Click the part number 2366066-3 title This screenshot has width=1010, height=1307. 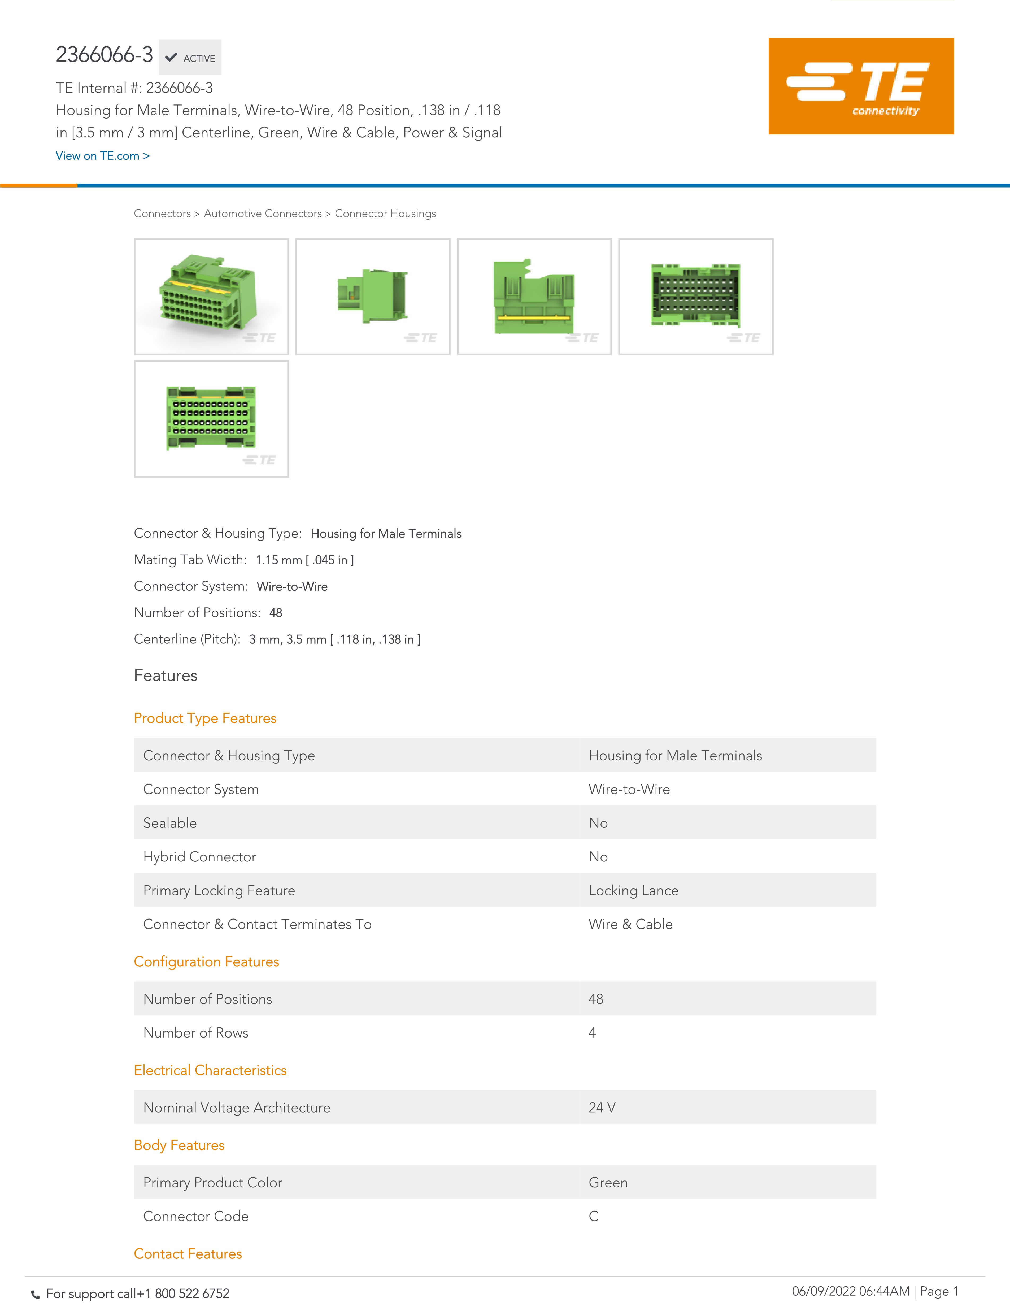coord(104,54)
